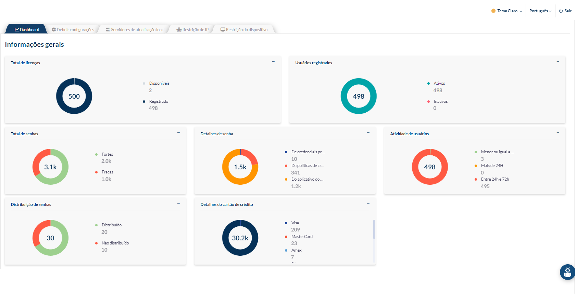The image size is (577, 296).
Task: Collapse the Atividade de usuários card
Action: (x=558, y=133)
